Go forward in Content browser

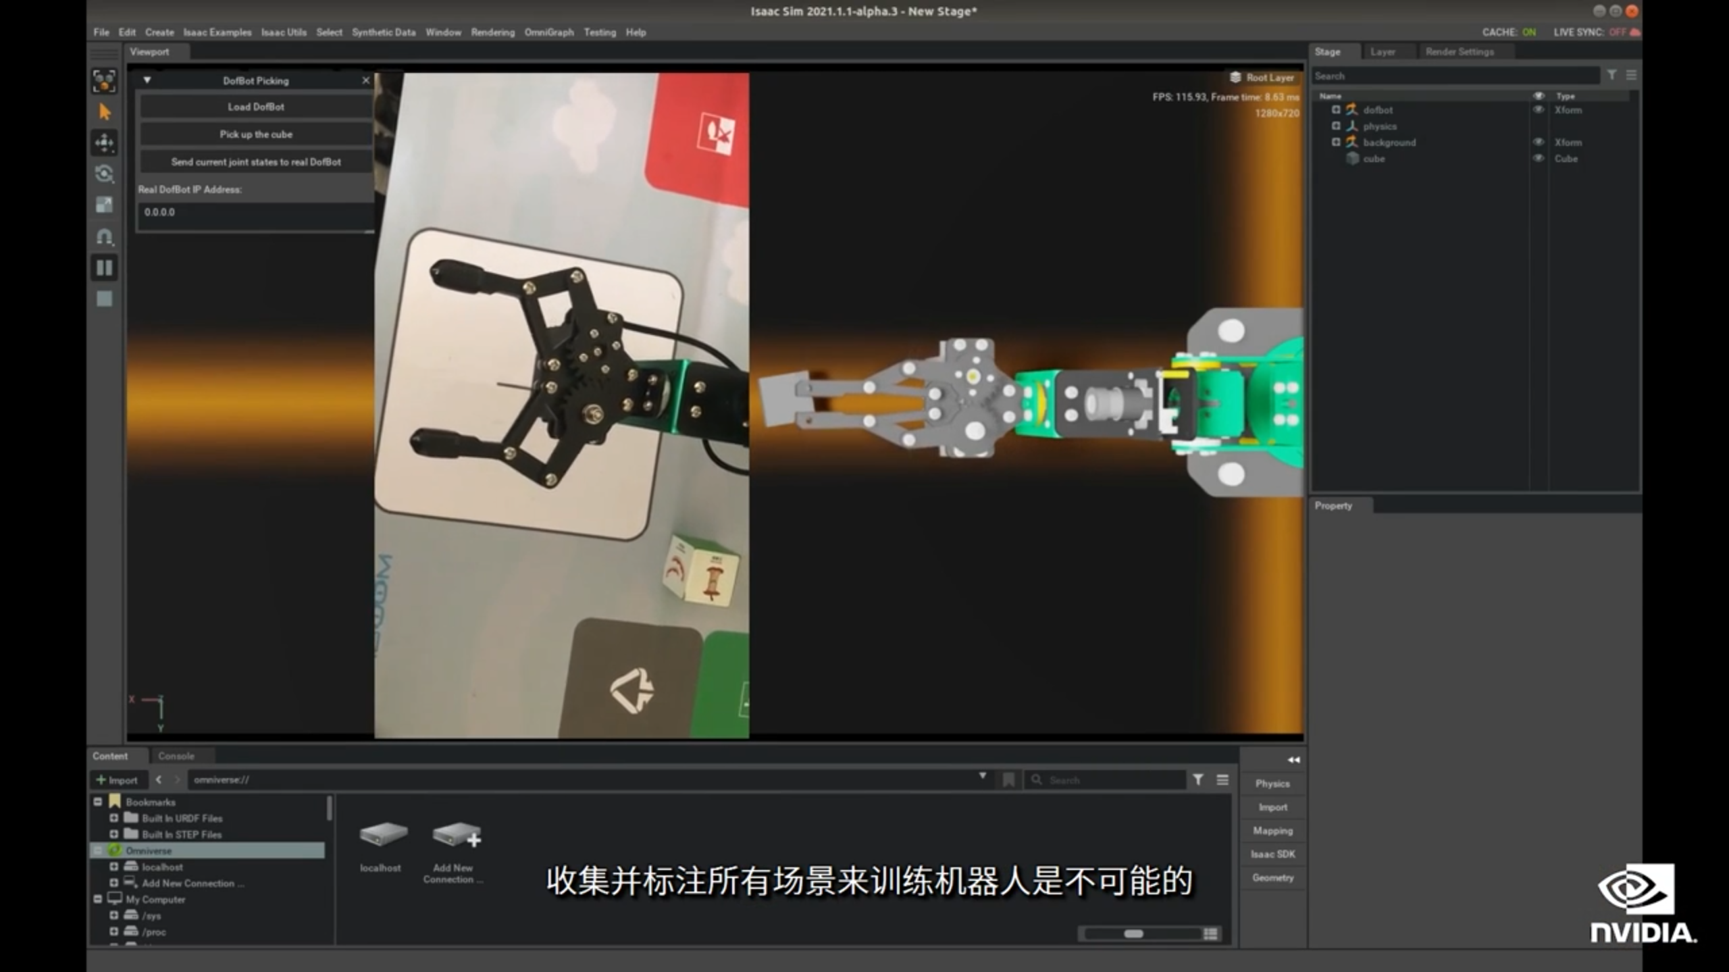click(177, 779)
